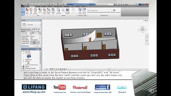Click the visual style icon in view control bar
Viewport: 171px width, 96px height.
(x=52, y=69)
